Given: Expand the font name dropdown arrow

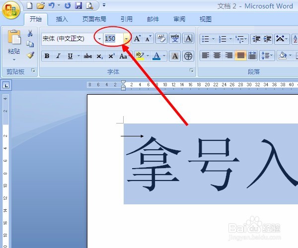Looking at the screenshot, I should 100,39.
